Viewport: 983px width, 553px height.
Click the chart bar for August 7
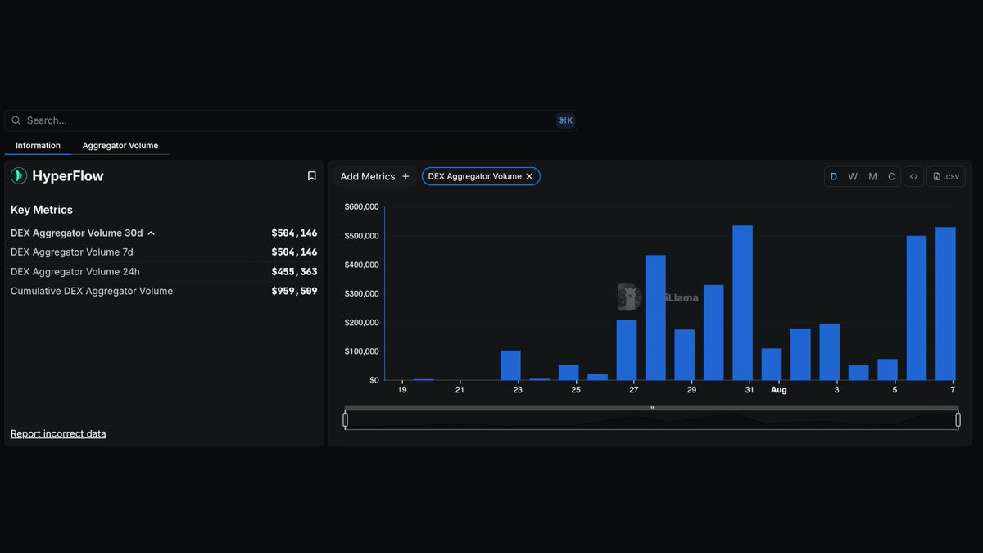pos(945,304)
